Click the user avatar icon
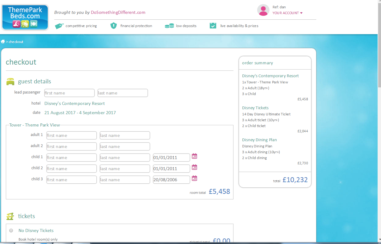Image resolution: width=381 pixels, height=244 pixels. [x=263, y=10]
